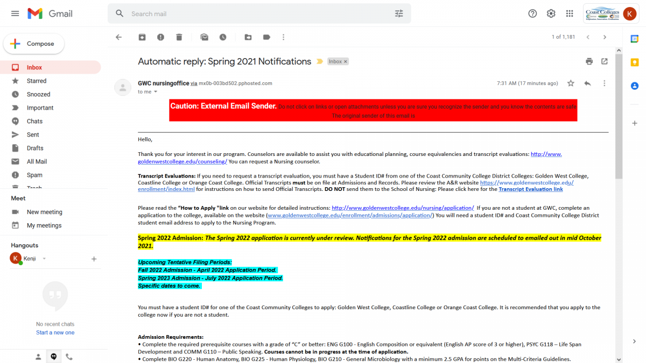The width and height of the screenshot is (646, 363).
Task: Mark the email as unread
Action: coord(205,37)
